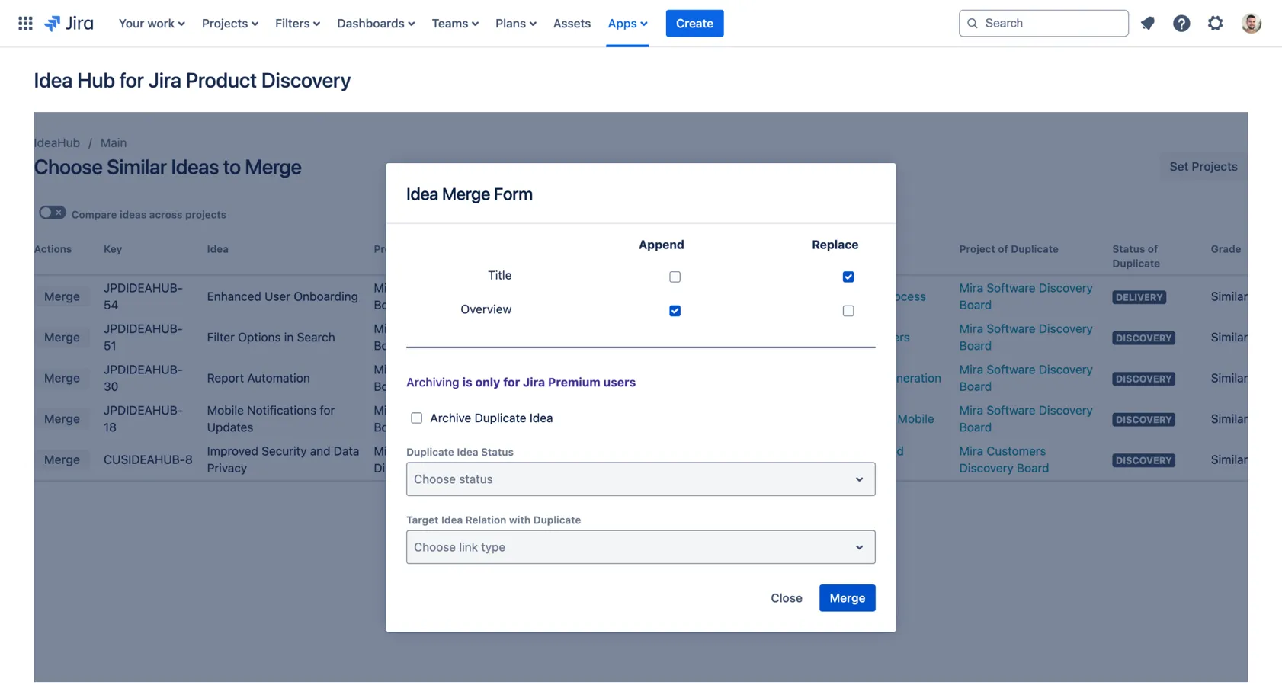Click the 'Report Automation' idea text
This screenshot has width=1282, height=685.
pos(258,378)
